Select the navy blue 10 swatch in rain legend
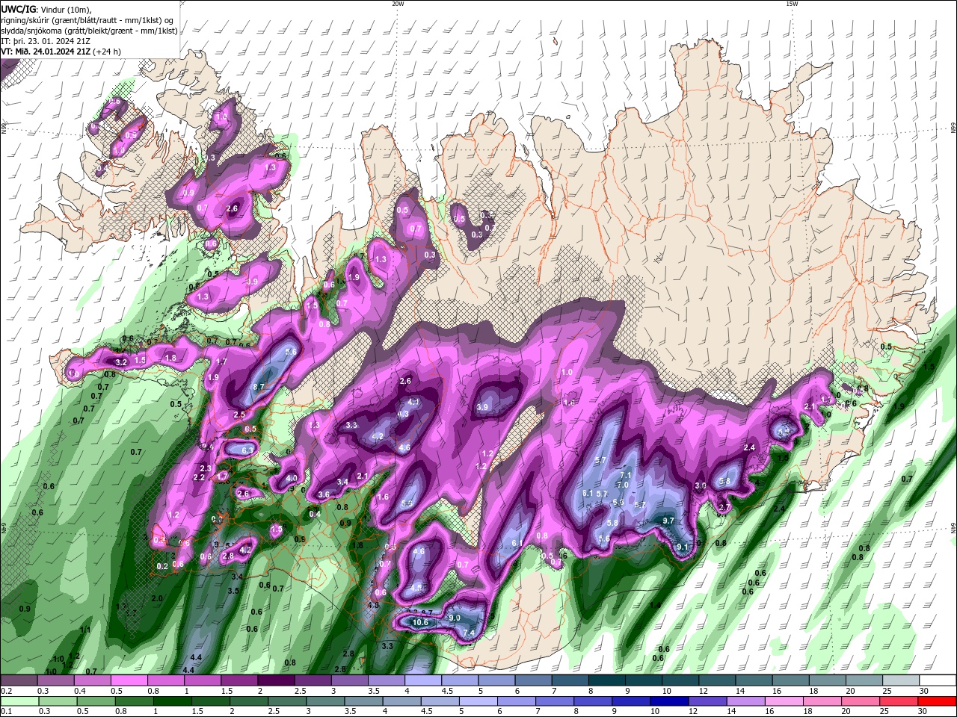957x717 pixels. pos(668,701)
